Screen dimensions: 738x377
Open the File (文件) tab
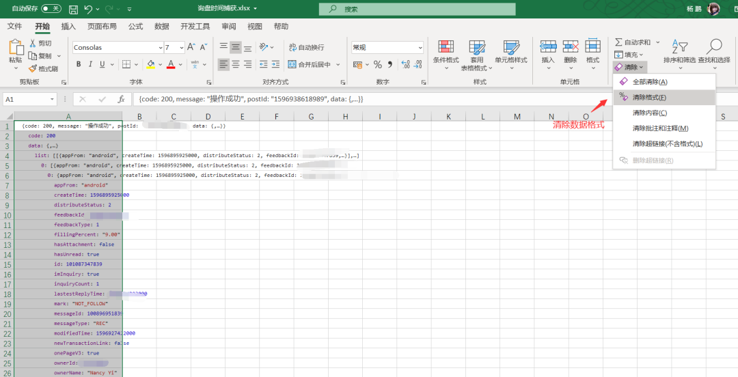[x=15, y=27]
